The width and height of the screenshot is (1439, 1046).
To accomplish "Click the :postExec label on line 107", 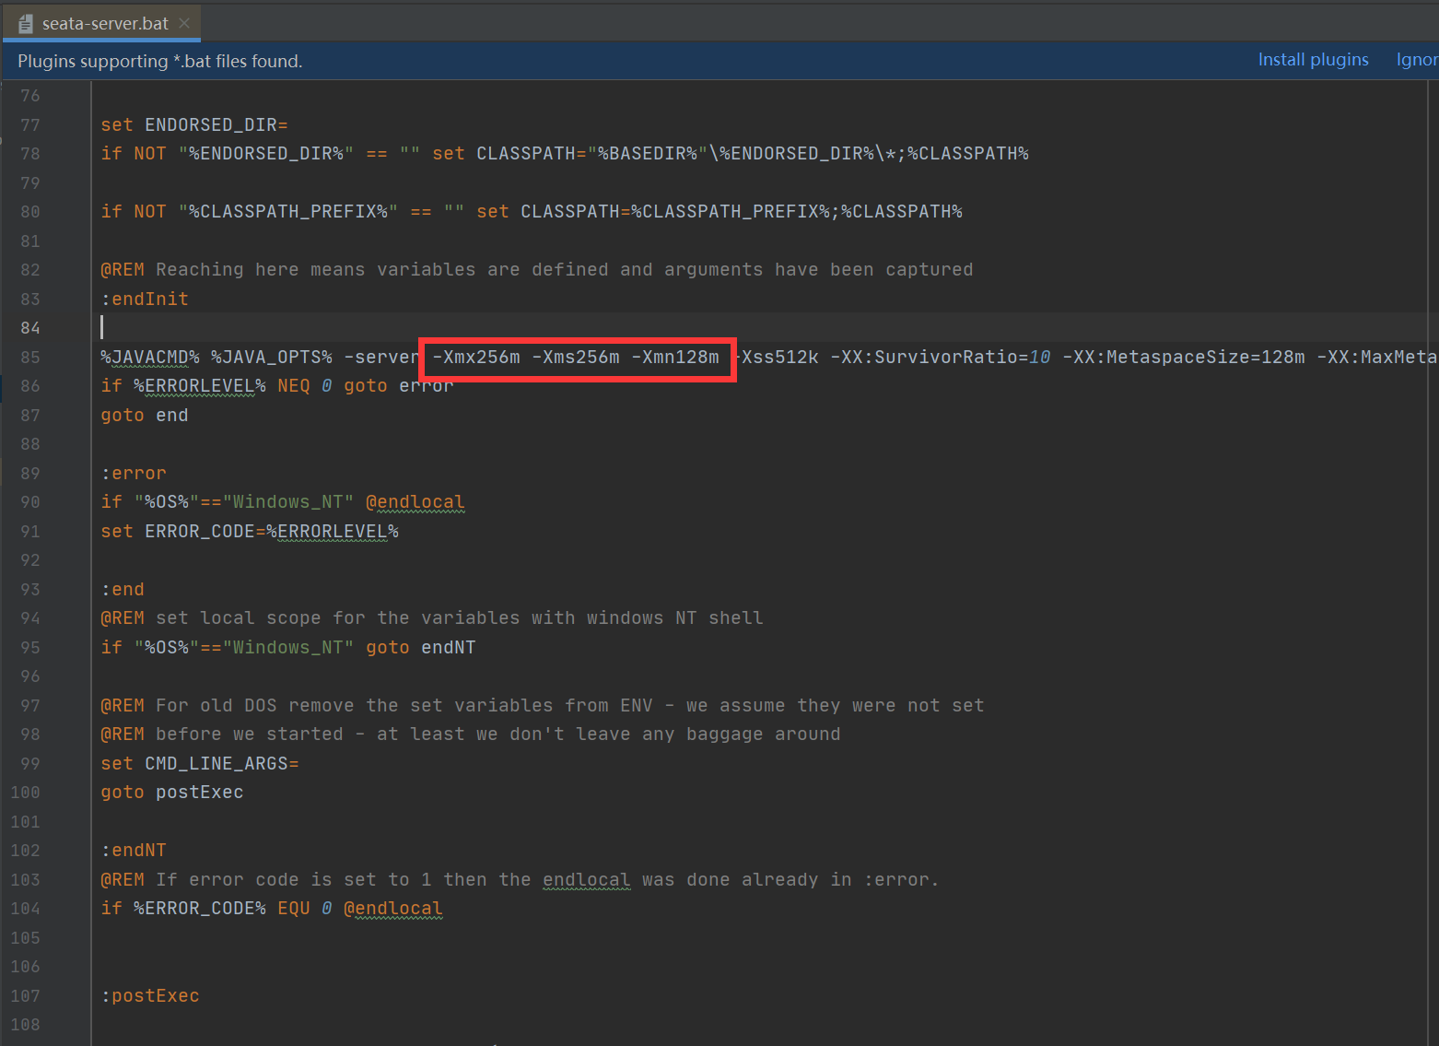I will (x=150, y=995).
